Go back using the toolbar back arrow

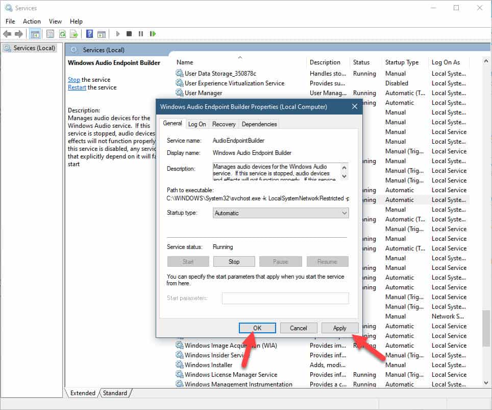pos(7,34)
